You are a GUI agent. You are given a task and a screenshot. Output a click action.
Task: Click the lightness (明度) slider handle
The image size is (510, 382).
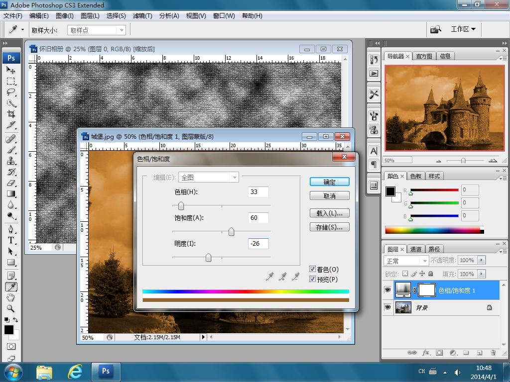coord(209,258)
